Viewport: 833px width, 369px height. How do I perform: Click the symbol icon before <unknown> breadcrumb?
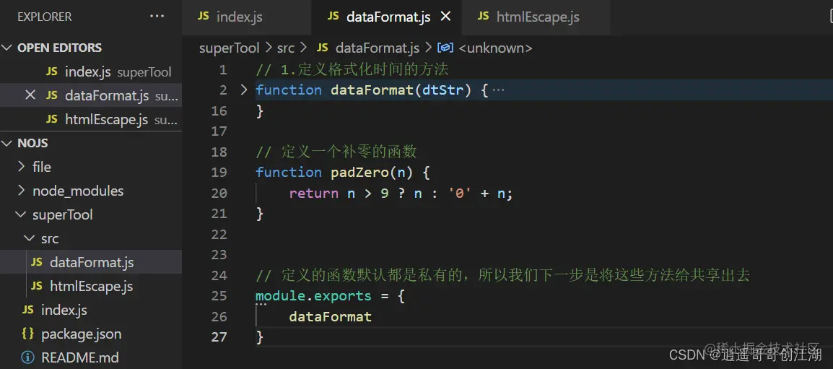[x=445, y=48]
